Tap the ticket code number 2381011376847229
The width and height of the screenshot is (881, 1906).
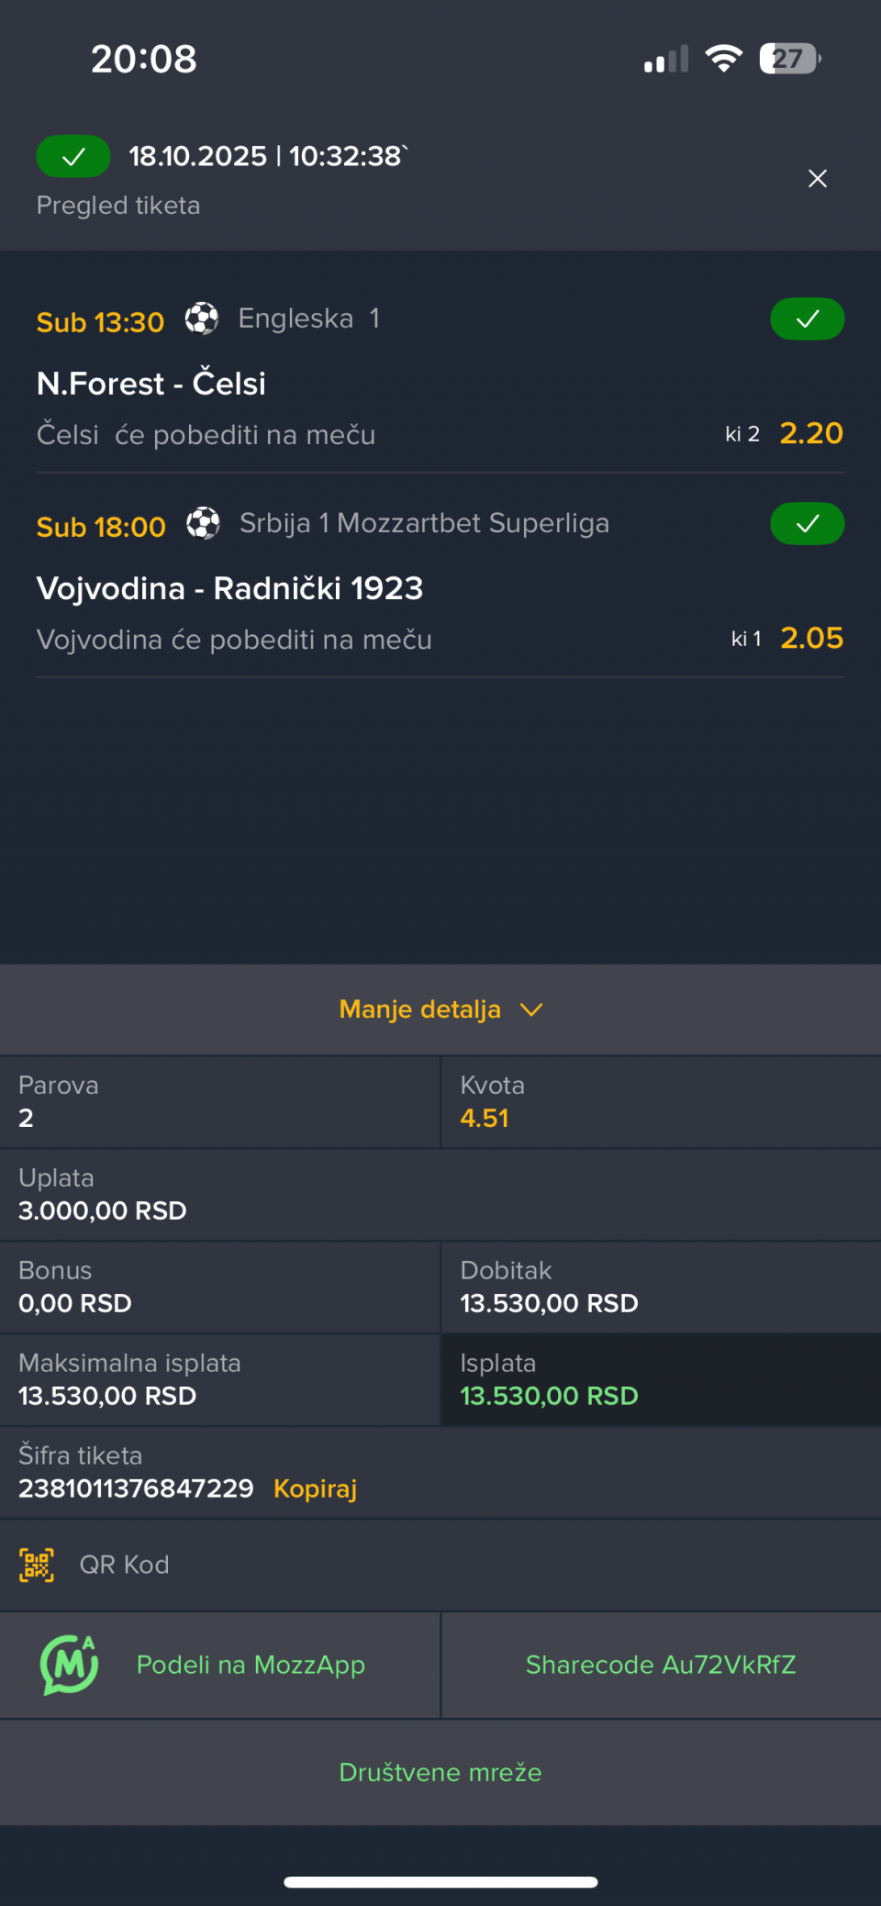point(136,1488)
